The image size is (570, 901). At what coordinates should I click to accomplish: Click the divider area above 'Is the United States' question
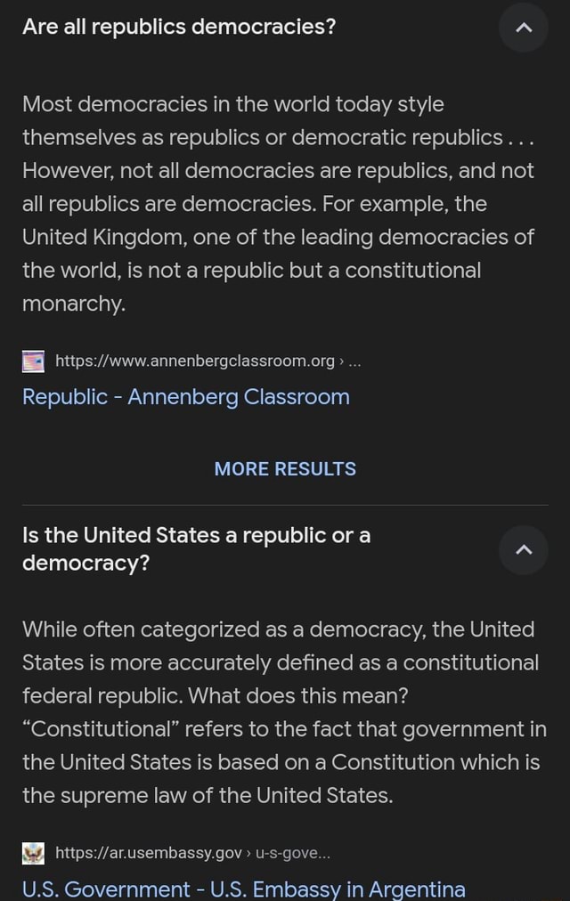point(285,504)
